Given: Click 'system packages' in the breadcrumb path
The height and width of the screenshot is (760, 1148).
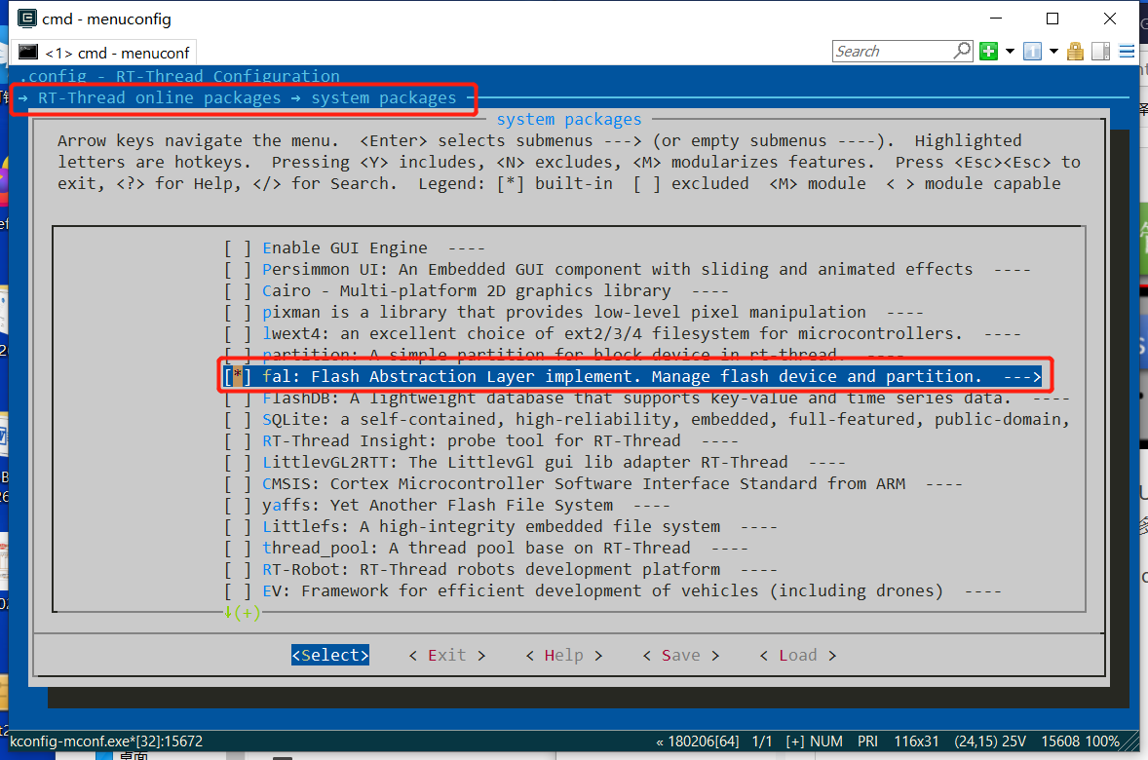Looking at the screenshot, I should coord(384,98).
